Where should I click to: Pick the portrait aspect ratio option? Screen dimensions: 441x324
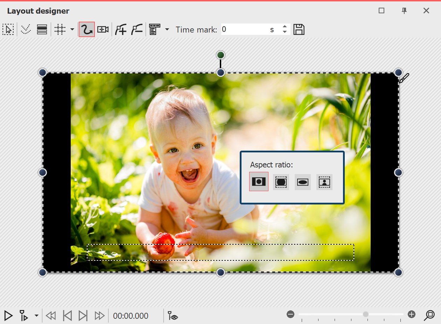point(324,182)
